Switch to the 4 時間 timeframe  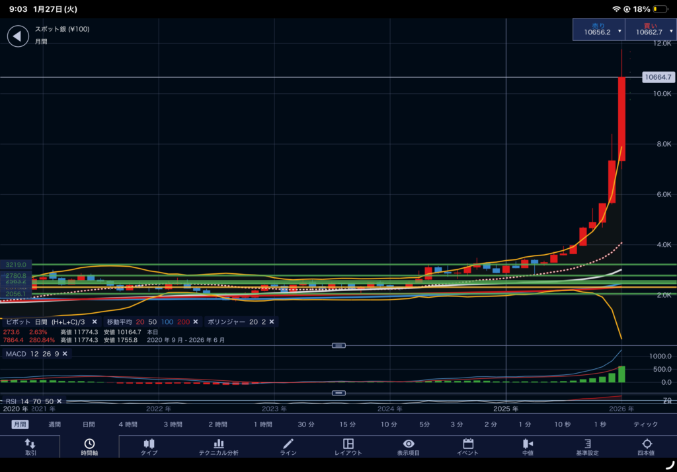(128, 424)
